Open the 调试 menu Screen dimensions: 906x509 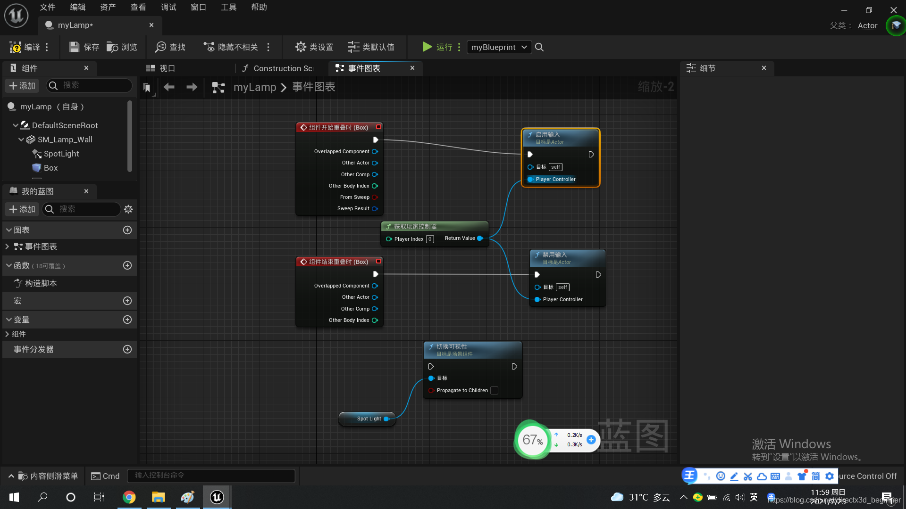point(168,7)
